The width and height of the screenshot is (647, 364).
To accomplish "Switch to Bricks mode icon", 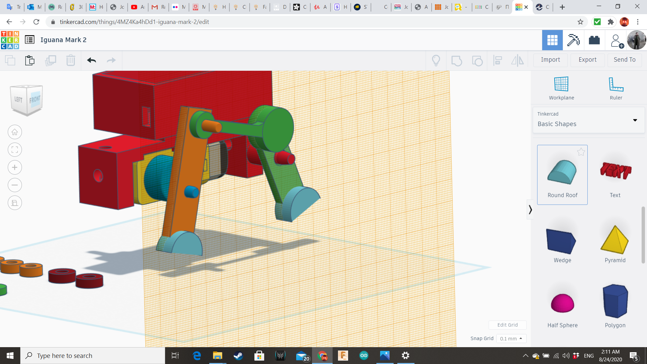I will point(594,40).
